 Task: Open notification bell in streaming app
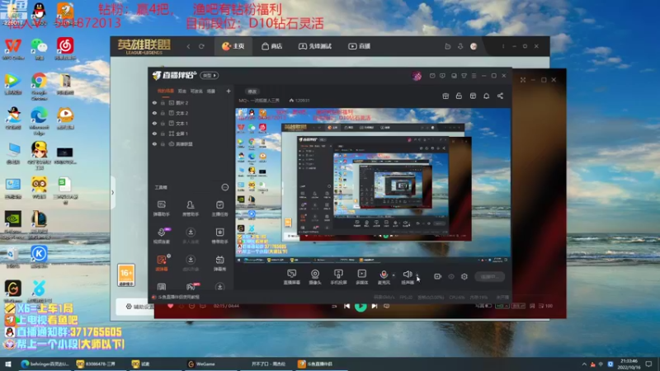486,96
